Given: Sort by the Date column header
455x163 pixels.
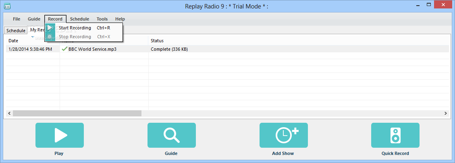Looking at the screenshot, I should (x=33, y=41).
